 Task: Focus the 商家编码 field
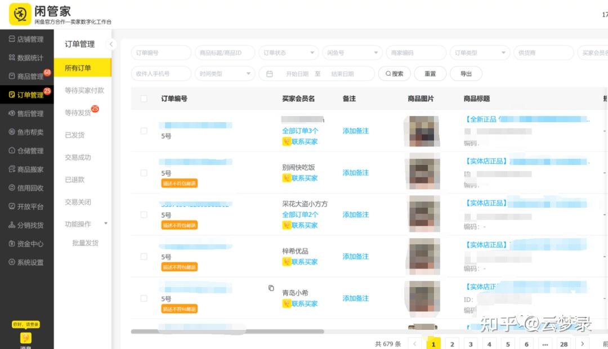(416, 53)
